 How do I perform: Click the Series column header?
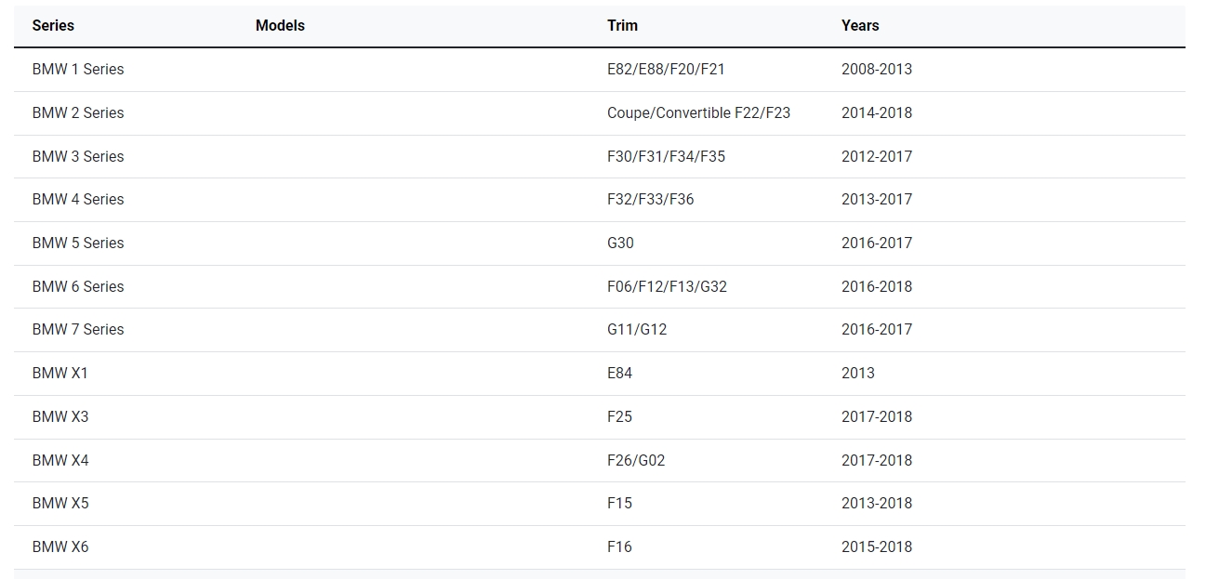click(x=53, y=26)
